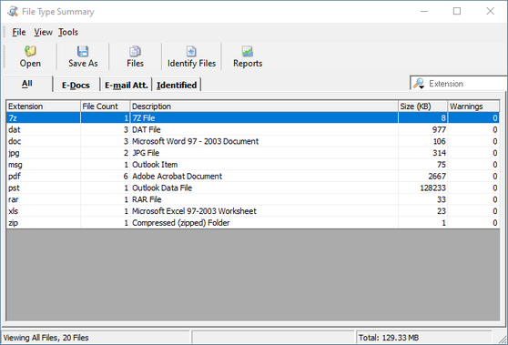The width and height of the screenshot is (508, 345).
Task: Click the magnifier icon in Extension search box
Action: tap(419, 84)
